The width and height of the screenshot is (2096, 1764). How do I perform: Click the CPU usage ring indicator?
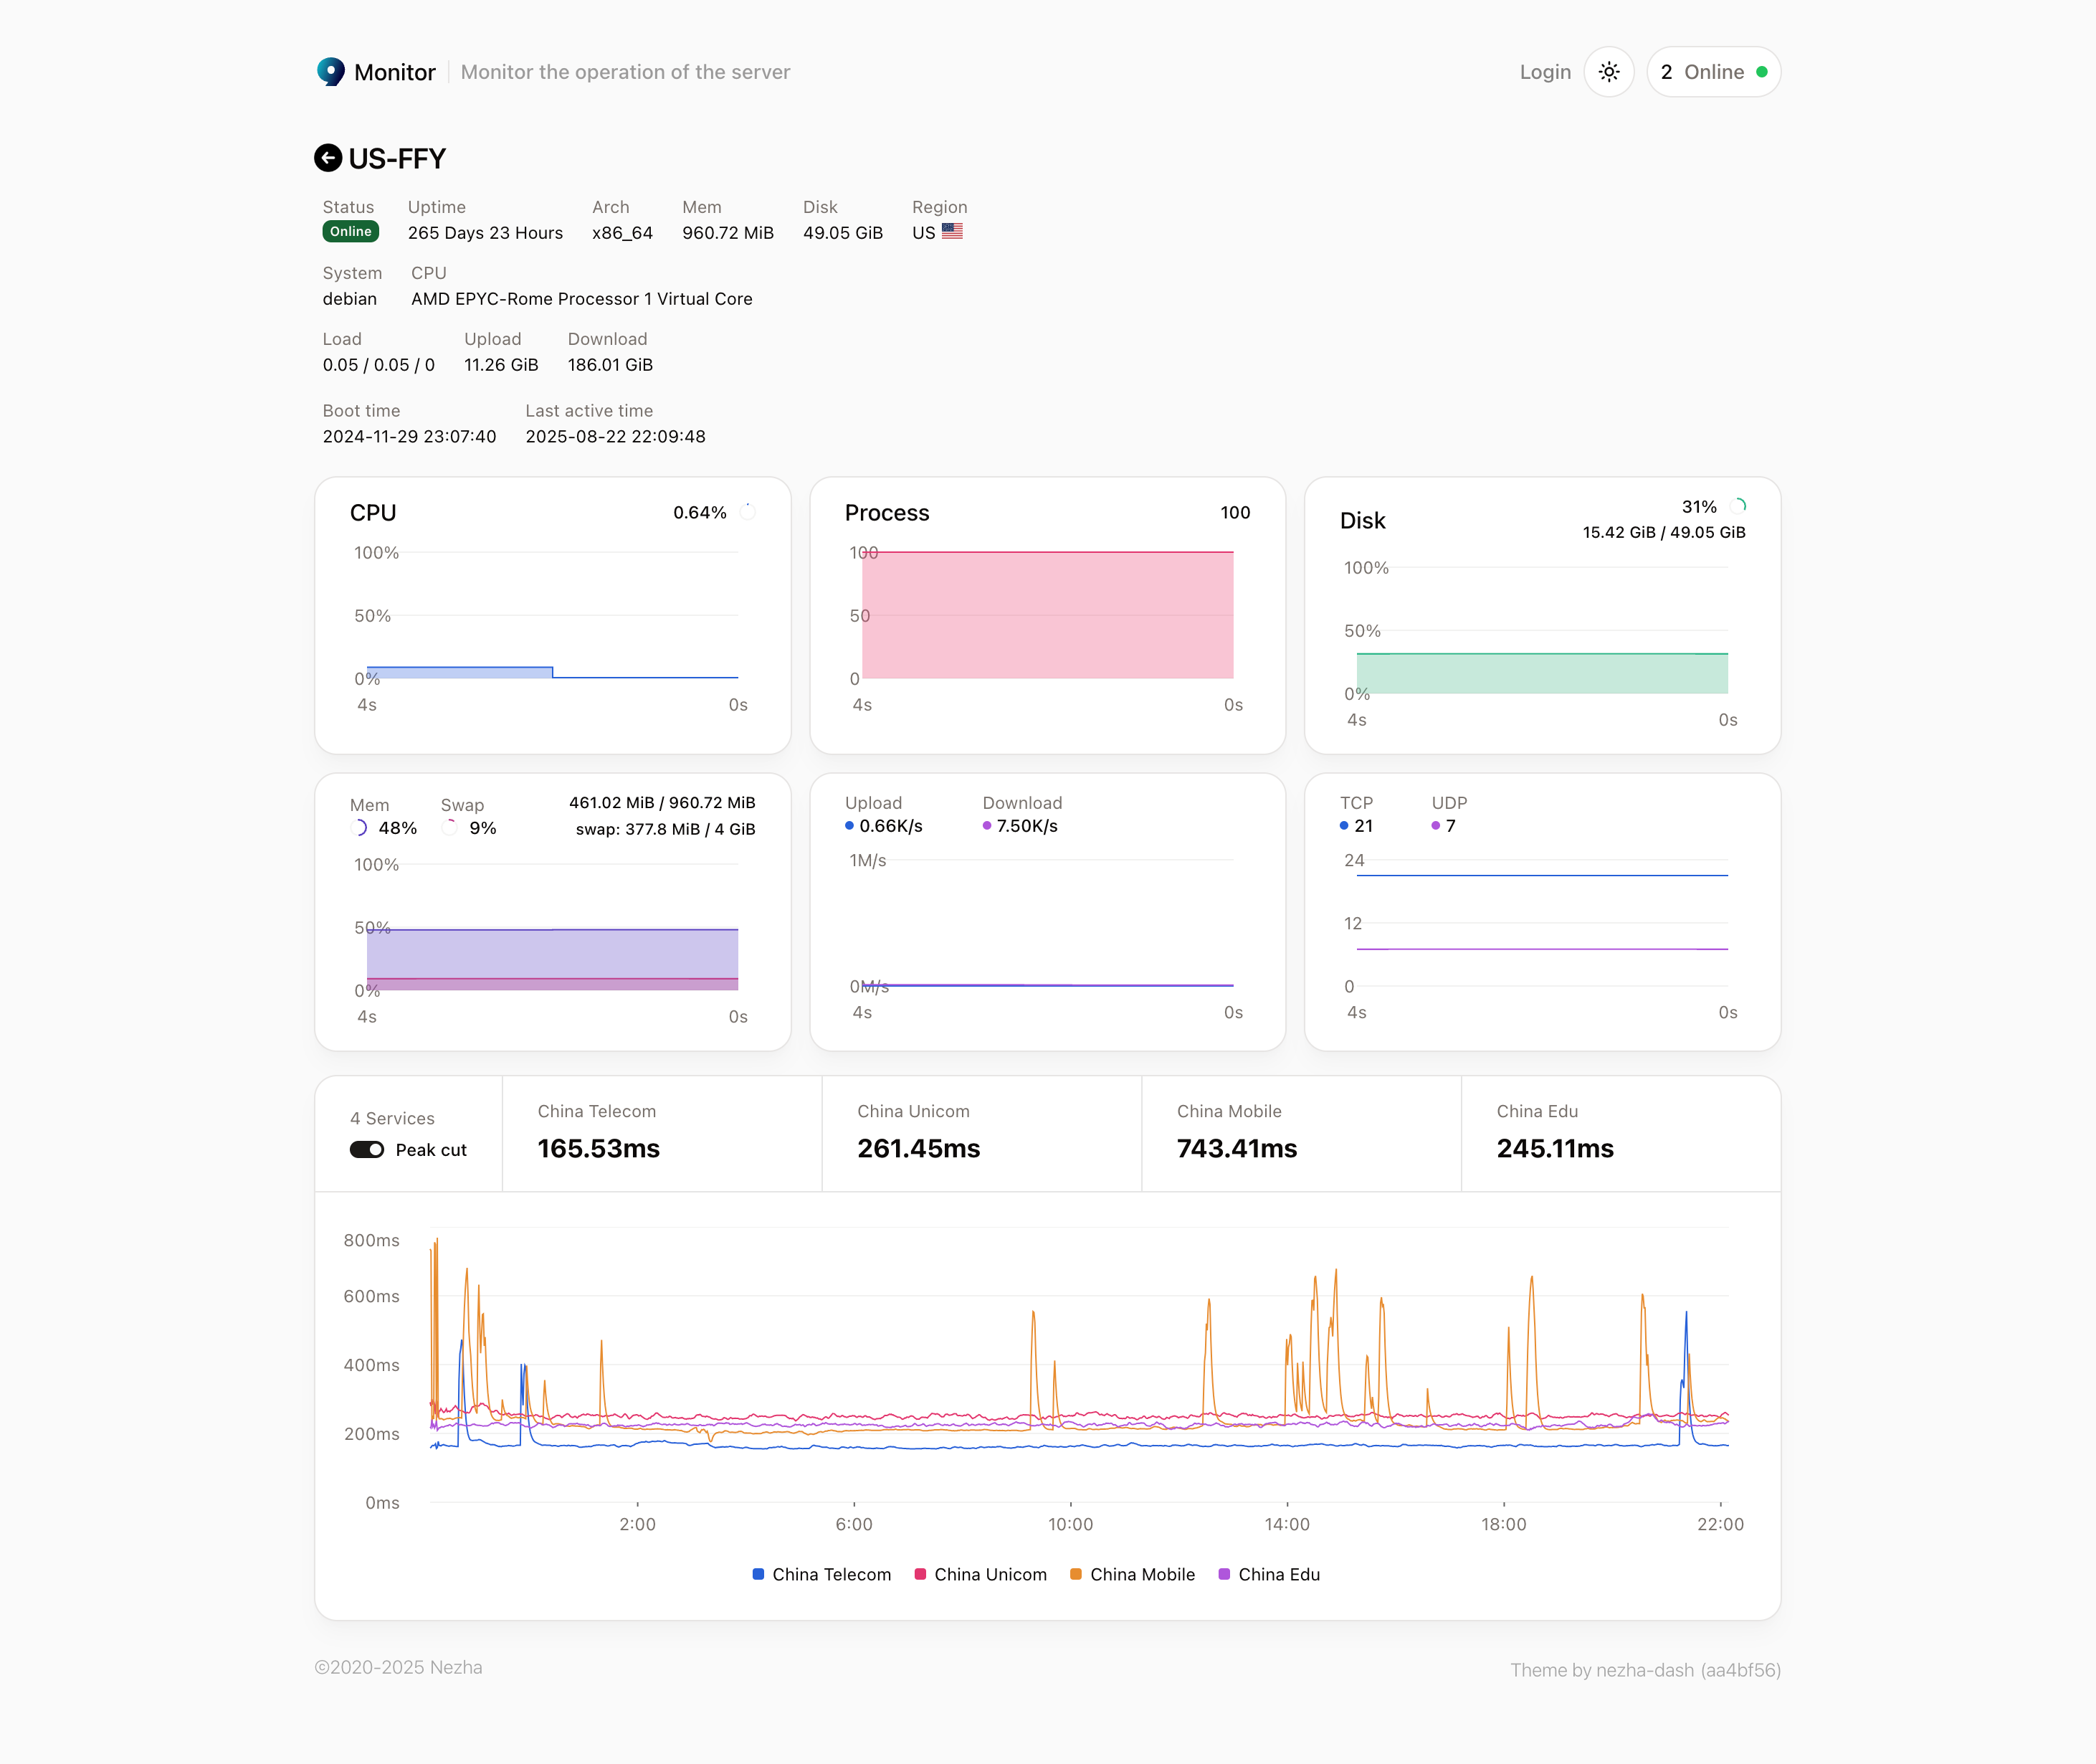(x=747, y=512)
